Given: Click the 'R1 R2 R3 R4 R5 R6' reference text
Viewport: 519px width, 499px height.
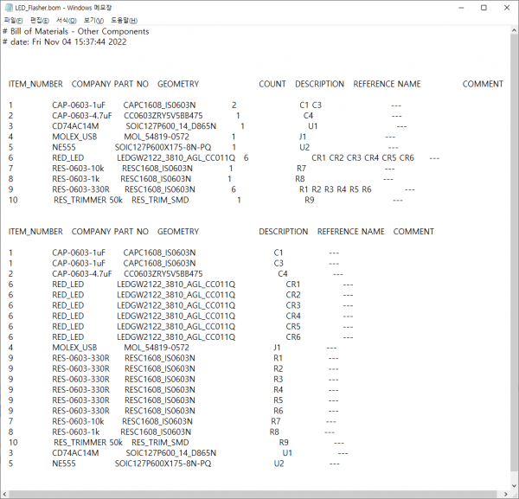Looking at the screenshot, I should [335, 189].
